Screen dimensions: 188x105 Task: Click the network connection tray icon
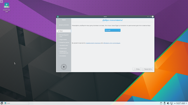click(x=172, y=103)
